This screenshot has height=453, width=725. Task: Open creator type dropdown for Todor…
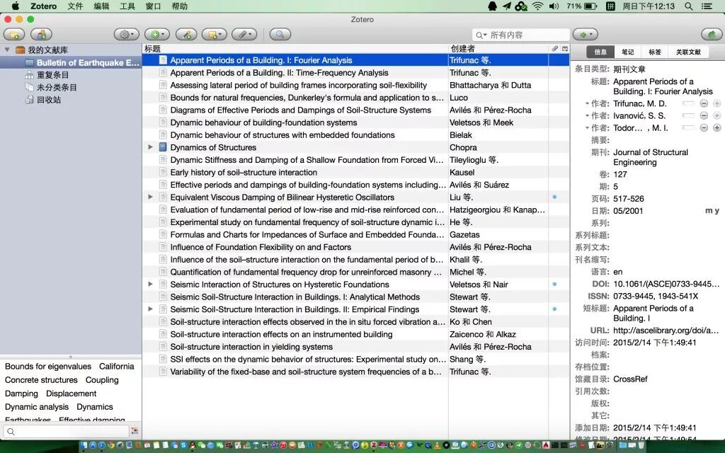pyautogui.click(x=588, y=127)
